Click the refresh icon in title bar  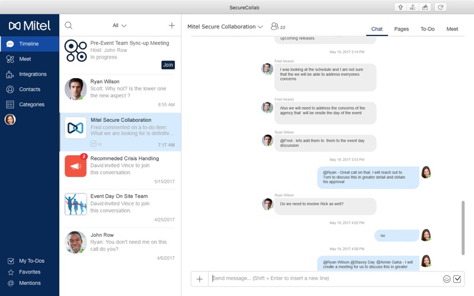(440, 7)
